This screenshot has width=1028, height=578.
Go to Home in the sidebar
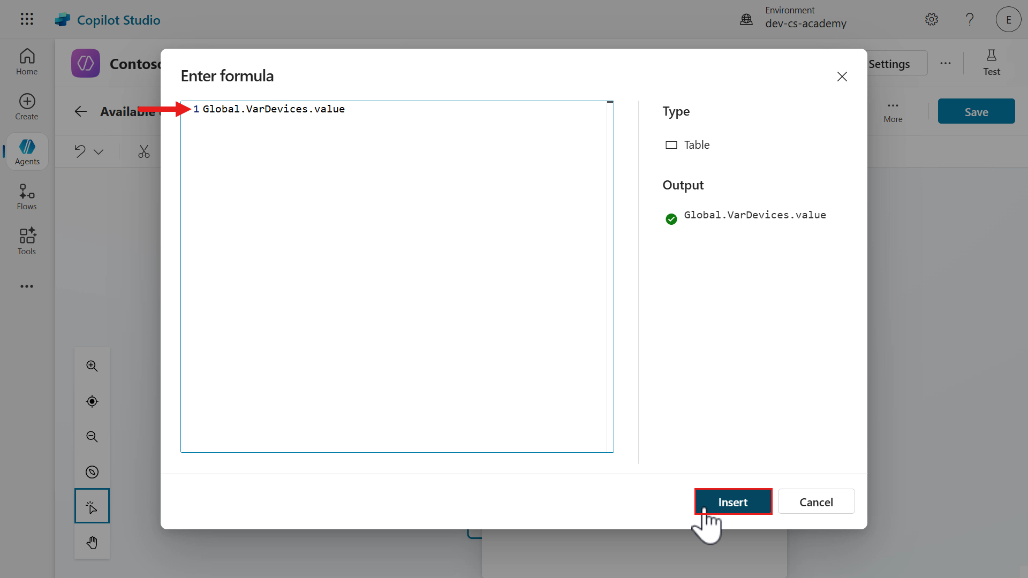coord(27,62)
